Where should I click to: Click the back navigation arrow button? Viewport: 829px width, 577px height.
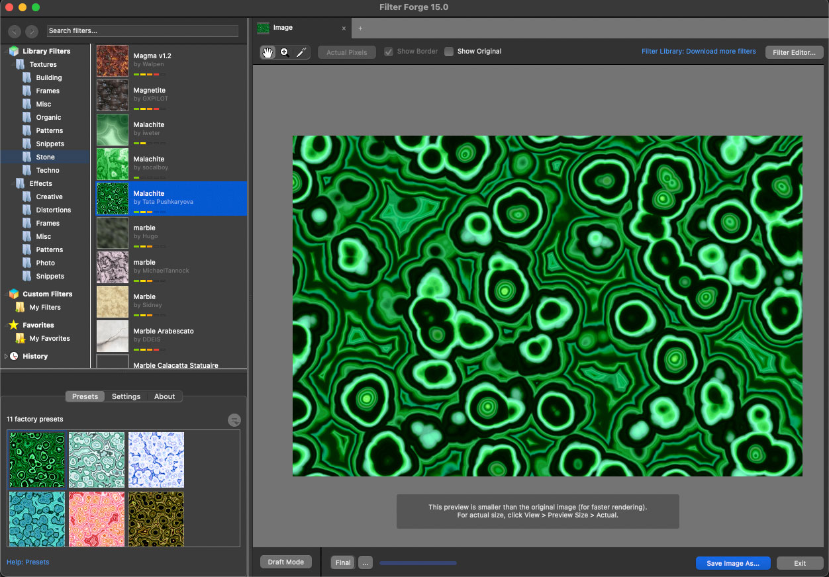click(x=15, y=31)
